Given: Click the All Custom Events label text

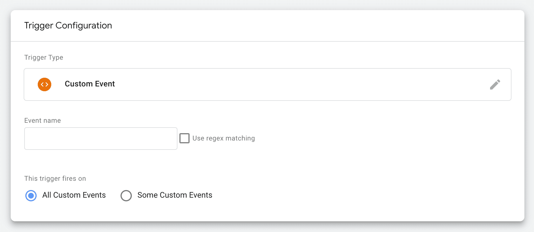Looking at the screenshot, I should (x=74, y=195).
